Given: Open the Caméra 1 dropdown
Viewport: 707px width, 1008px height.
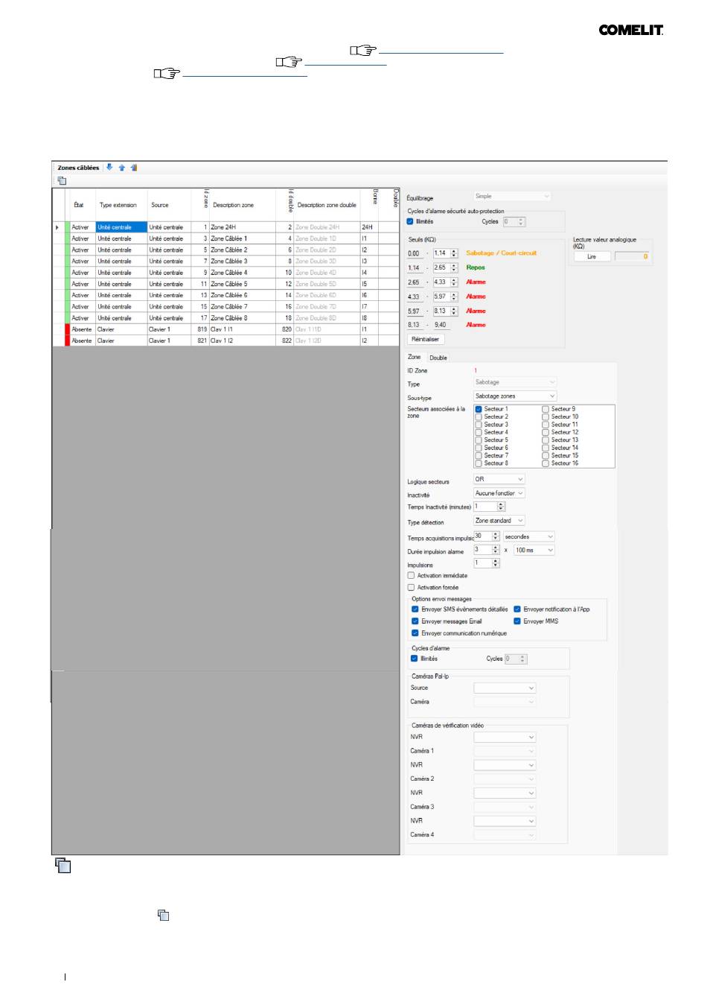Looking at the screenshot, I should [x=505, y=751].
